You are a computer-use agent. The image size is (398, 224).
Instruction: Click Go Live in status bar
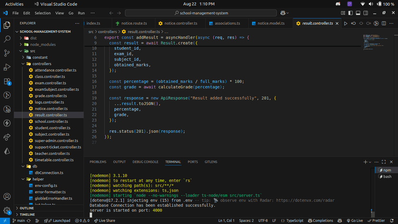click(x=354, y=221)
